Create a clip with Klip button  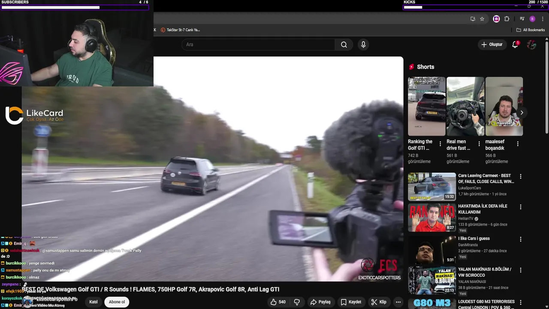pyautogui.click(x=379, y=302)
